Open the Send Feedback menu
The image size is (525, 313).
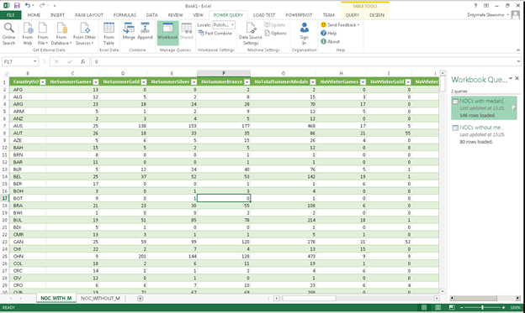coord(340,24)
